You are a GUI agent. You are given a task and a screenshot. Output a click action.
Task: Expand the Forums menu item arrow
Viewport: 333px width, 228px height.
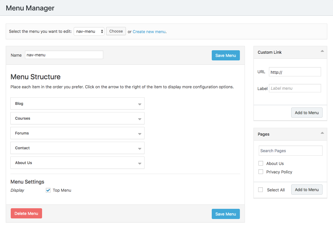coord(140,134)
